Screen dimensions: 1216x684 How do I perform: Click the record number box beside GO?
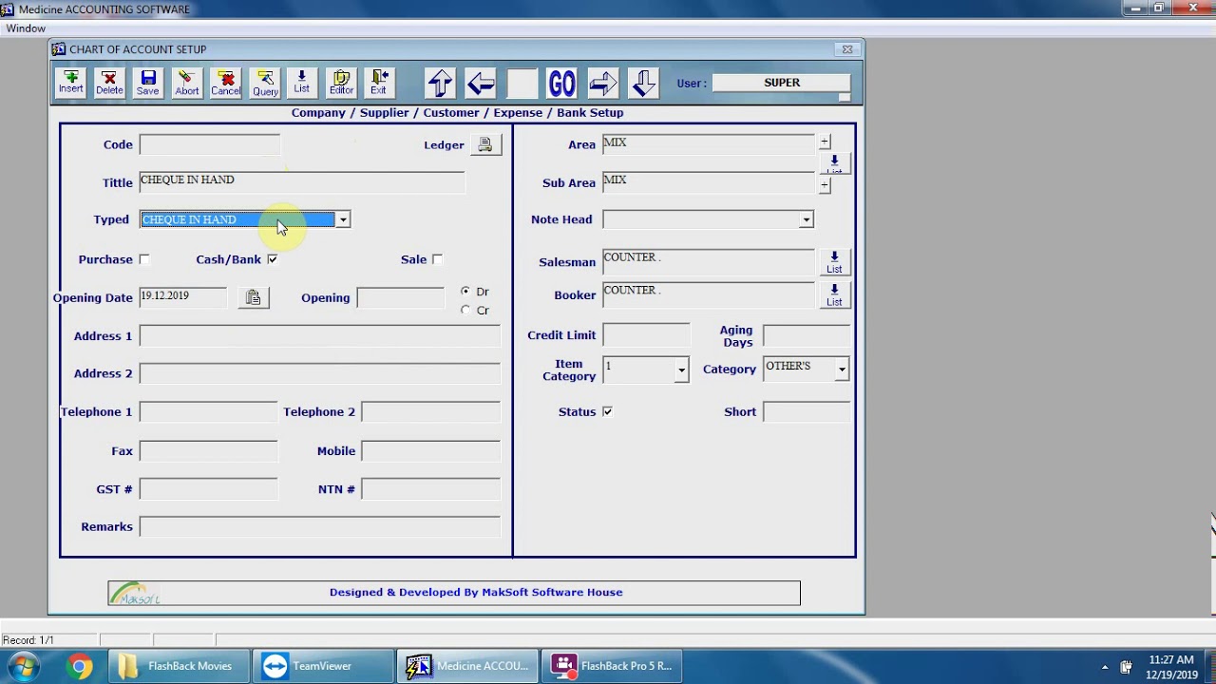pyautogui.click(x=522, y=84)
